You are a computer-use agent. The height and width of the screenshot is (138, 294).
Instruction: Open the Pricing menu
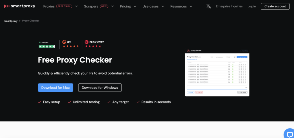(125, 6)
